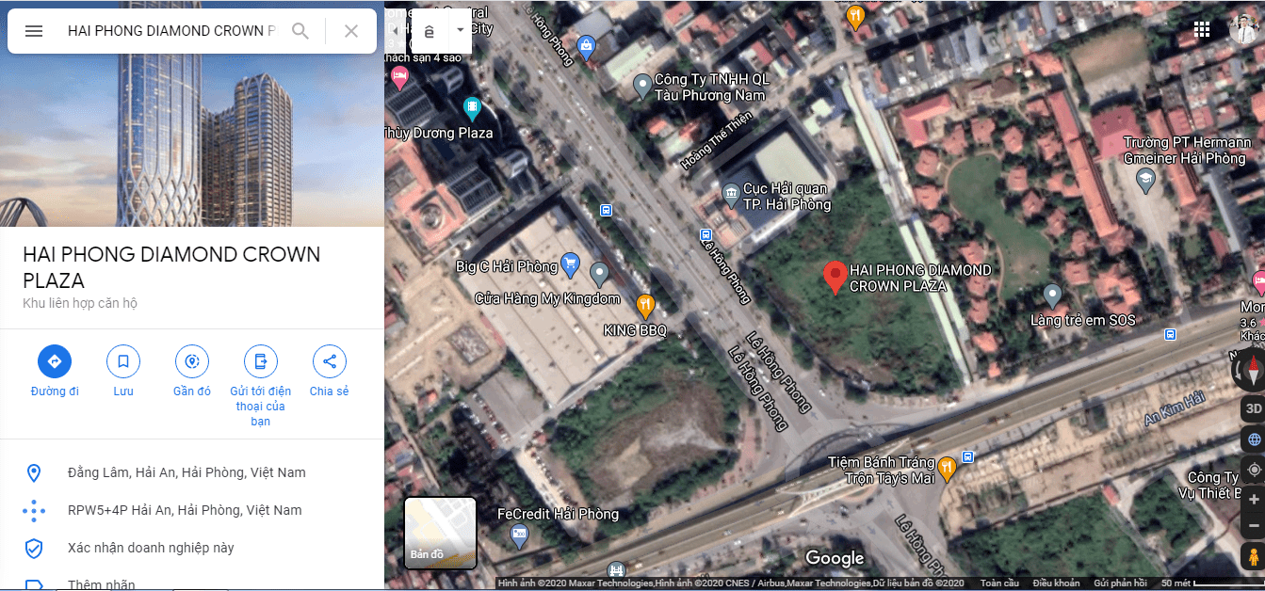Click Gửi phản hồi feedback link
The image size is (1265, 591).
coord(1120,583)
